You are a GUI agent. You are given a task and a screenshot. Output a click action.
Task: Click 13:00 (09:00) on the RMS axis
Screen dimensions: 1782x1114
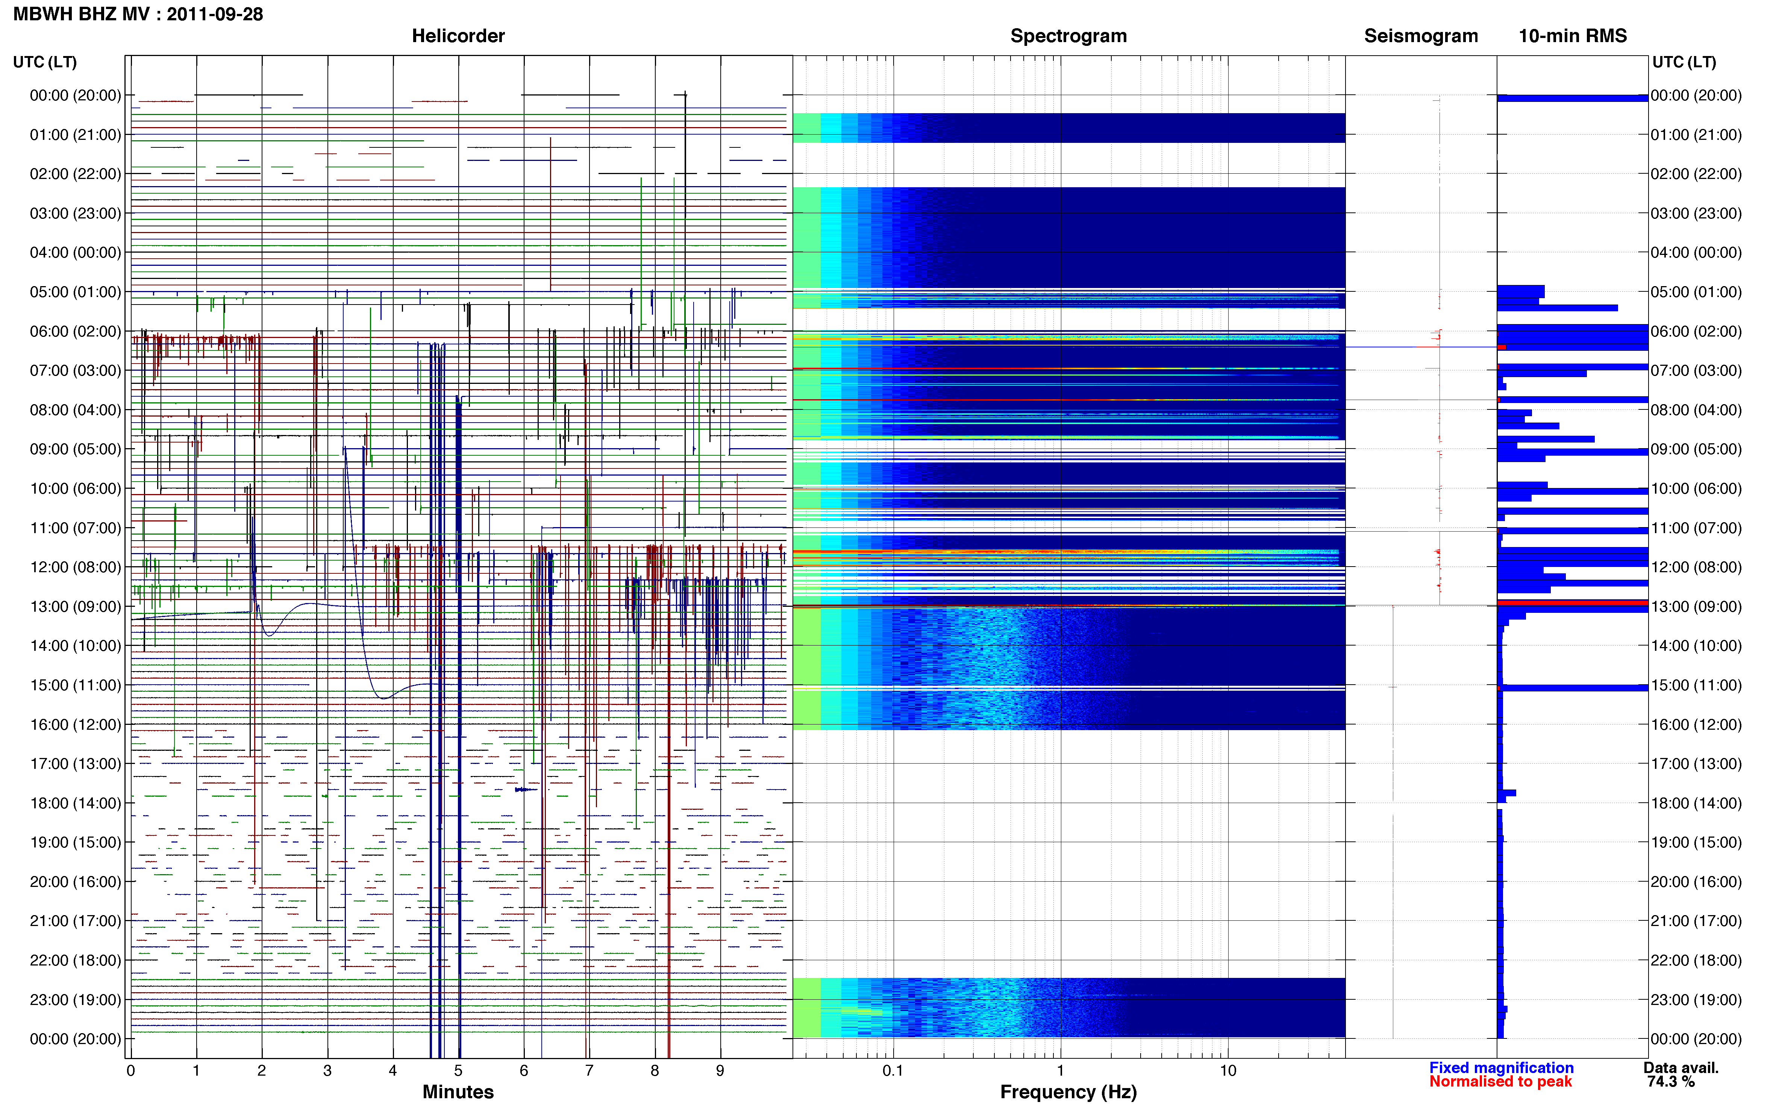tap(1697, 606)
